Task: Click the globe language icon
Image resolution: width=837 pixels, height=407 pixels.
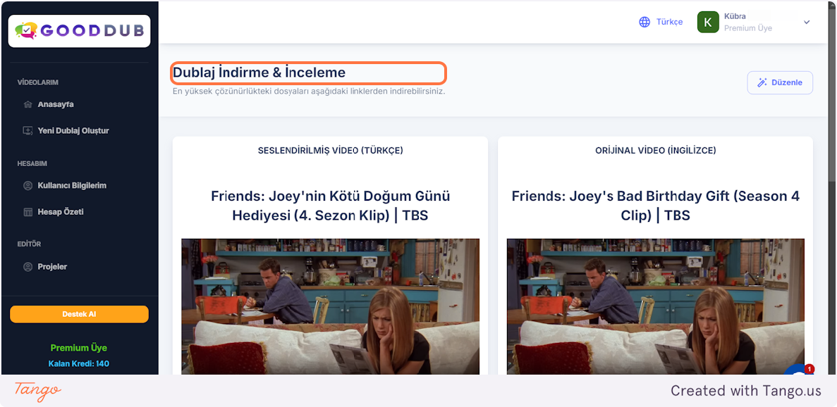Action: pos(644,22)
